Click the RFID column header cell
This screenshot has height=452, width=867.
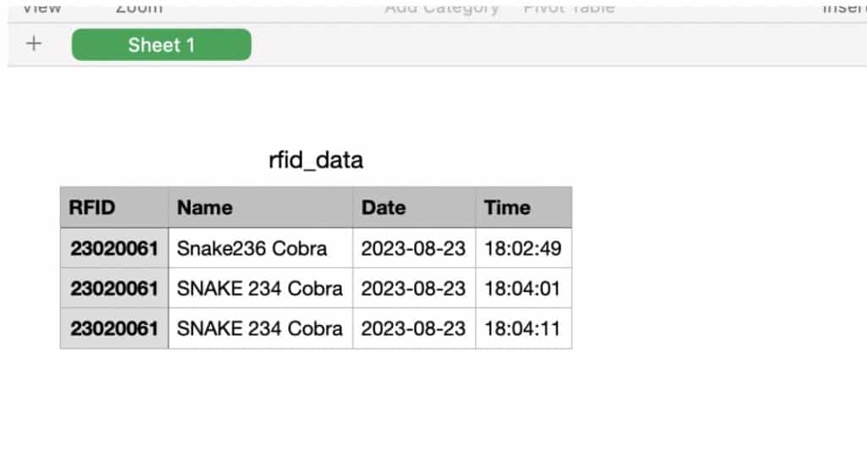pos(113,207)
